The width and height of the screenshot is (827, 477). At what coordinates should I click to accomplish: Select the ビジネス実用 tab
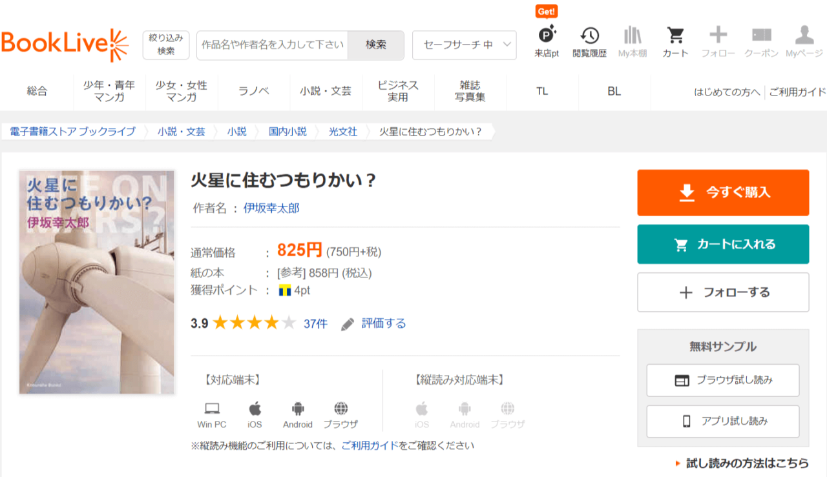398,92
